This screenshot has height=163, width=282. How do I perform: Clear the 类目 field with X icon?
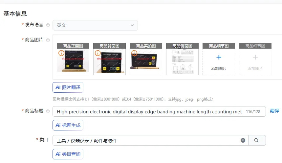(x=243, y=140)
